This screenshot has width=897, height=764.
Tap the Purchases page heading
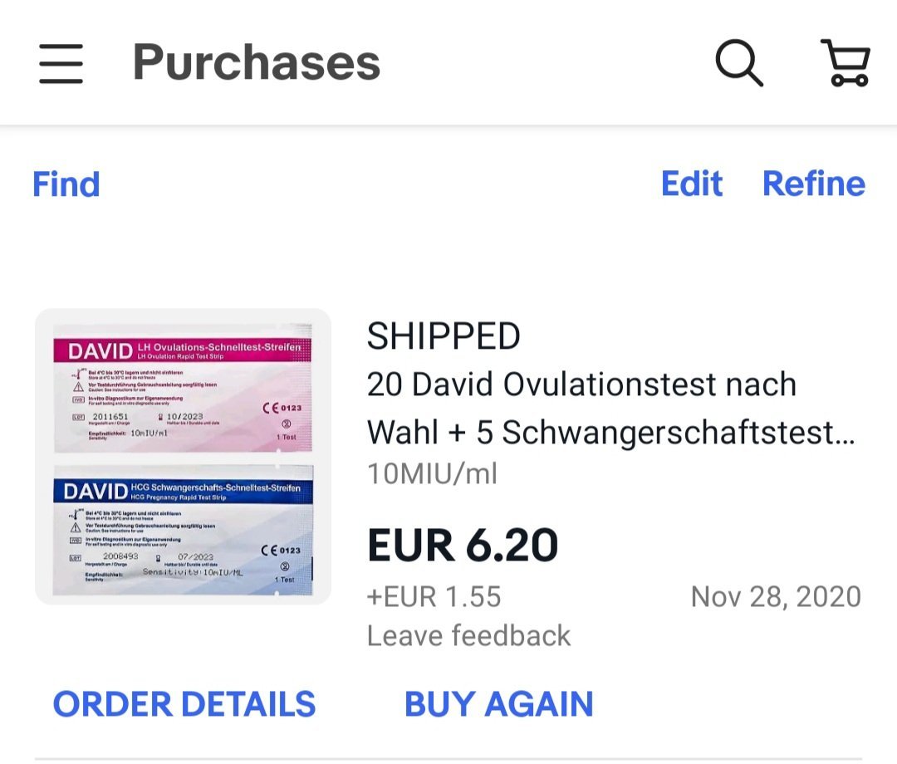pos(256,63)
